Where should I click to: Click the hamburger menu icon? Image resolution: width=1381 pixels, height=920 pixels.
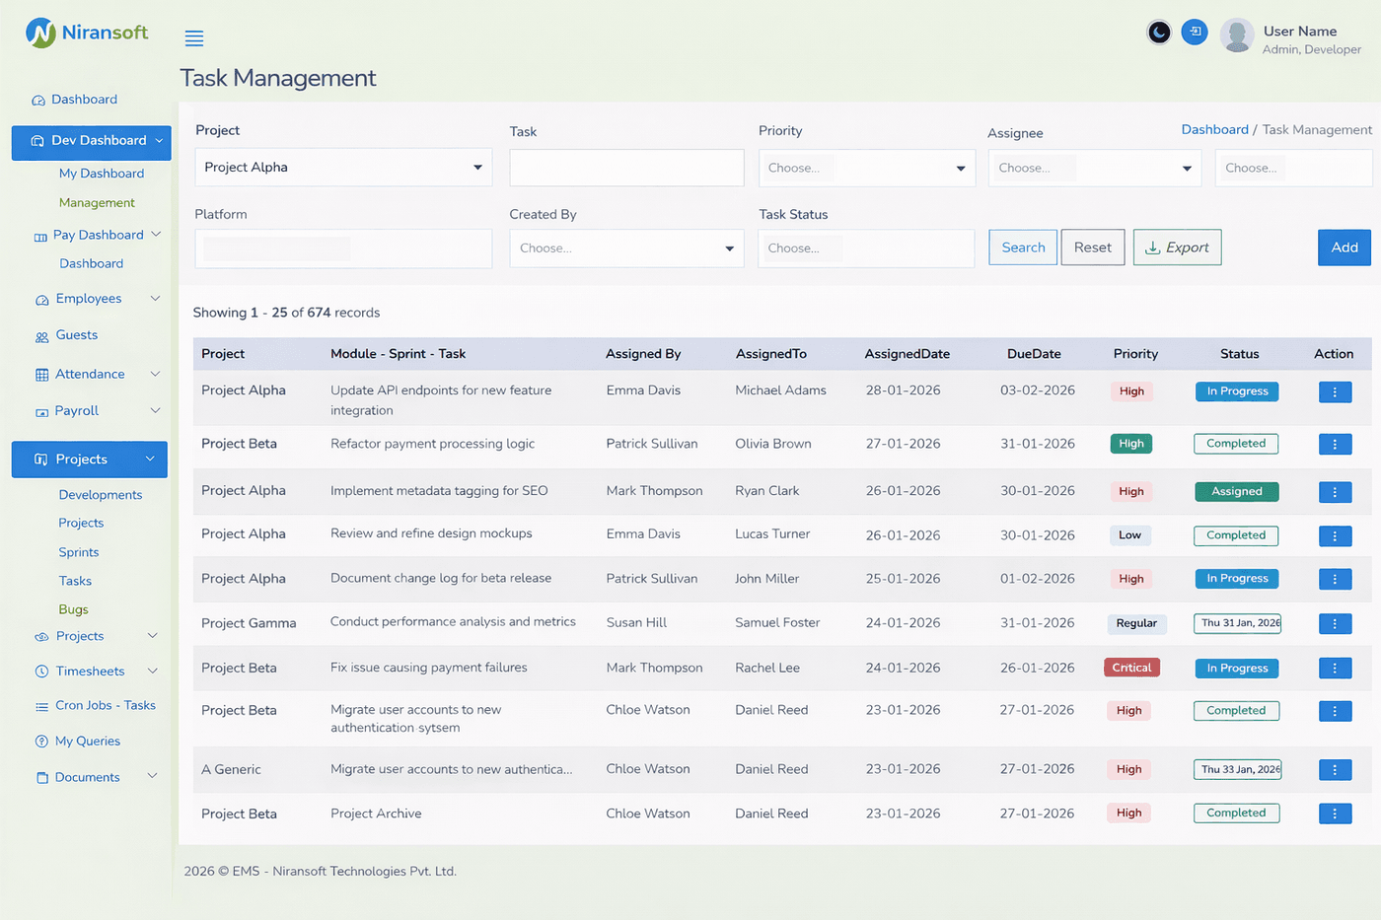click(x=193, y=37)
